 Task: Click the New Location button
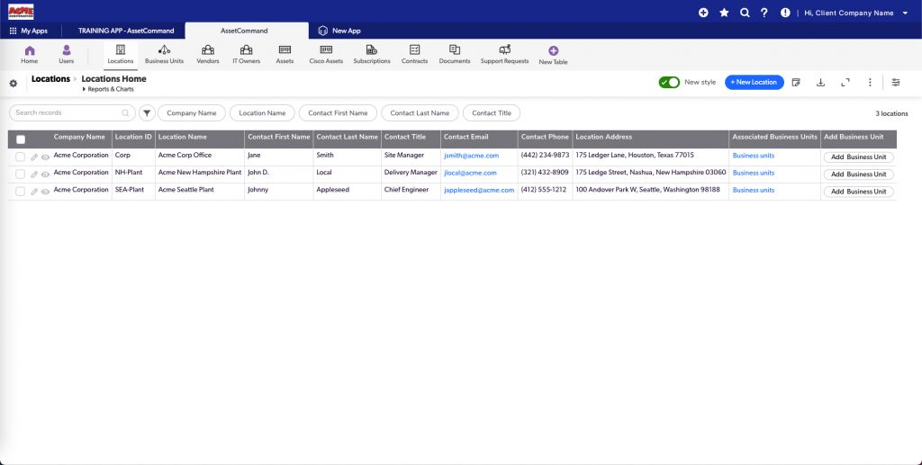click(x=754, y=82)
